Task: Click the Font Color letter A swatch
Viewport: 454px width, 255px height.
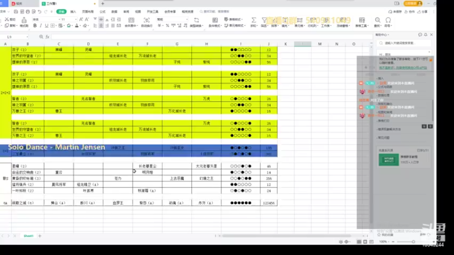Action: tap(77, 25)
